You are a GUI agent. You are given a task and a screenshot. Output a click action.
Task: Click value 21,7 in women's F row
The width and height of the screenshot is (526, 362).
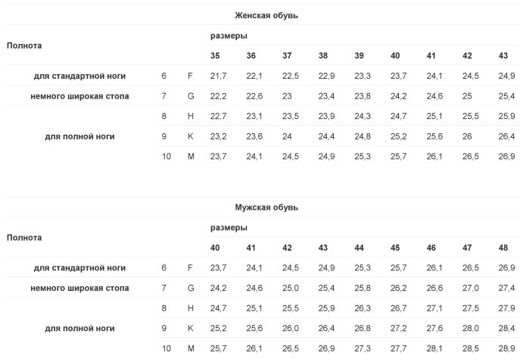click(219, 76)
